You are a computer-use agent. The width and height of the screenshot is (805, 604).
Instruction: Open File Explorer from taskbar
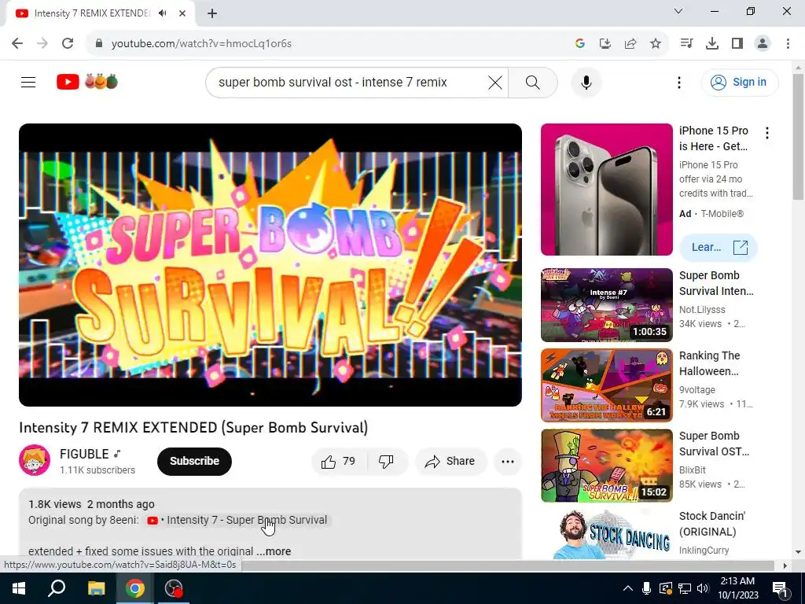[x=96, y=588]
